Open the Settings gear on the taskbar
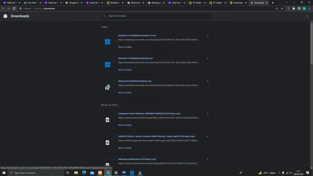Viewport: 313px width, 176px height. tap(116, 173)
